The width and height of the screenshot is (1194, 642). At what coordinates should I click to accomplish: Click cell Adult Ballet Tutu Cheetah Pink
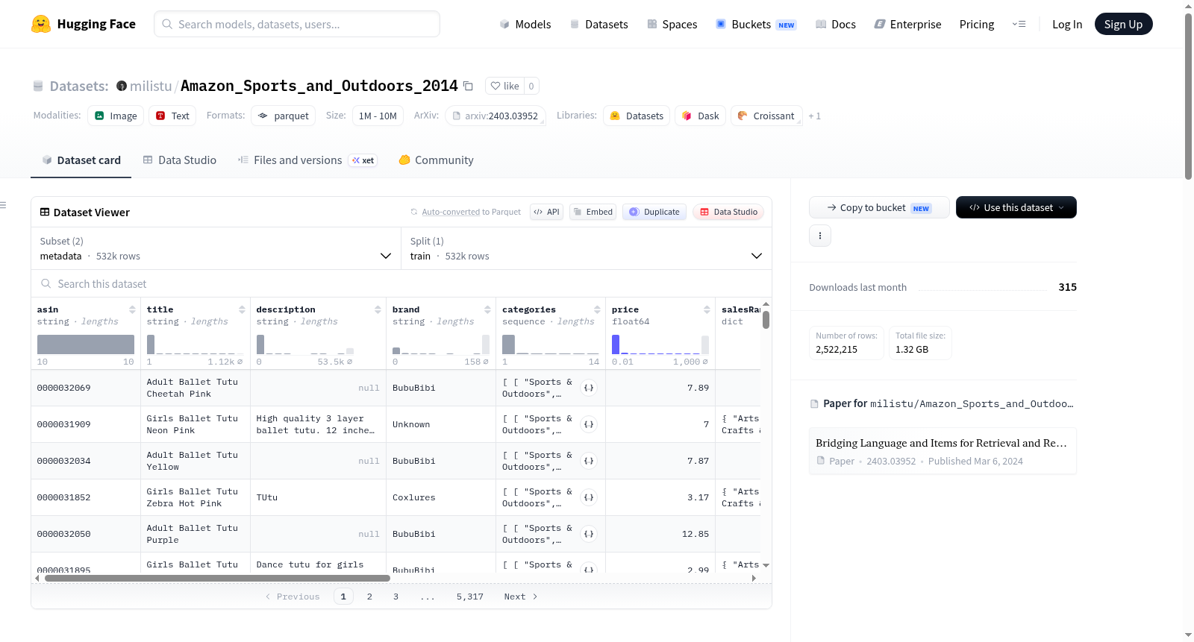[x=196, y=388]
